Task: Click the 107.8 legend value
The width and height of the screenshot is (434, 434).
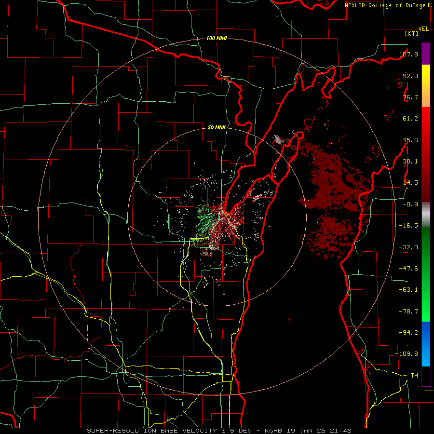Action: point(408,54)
